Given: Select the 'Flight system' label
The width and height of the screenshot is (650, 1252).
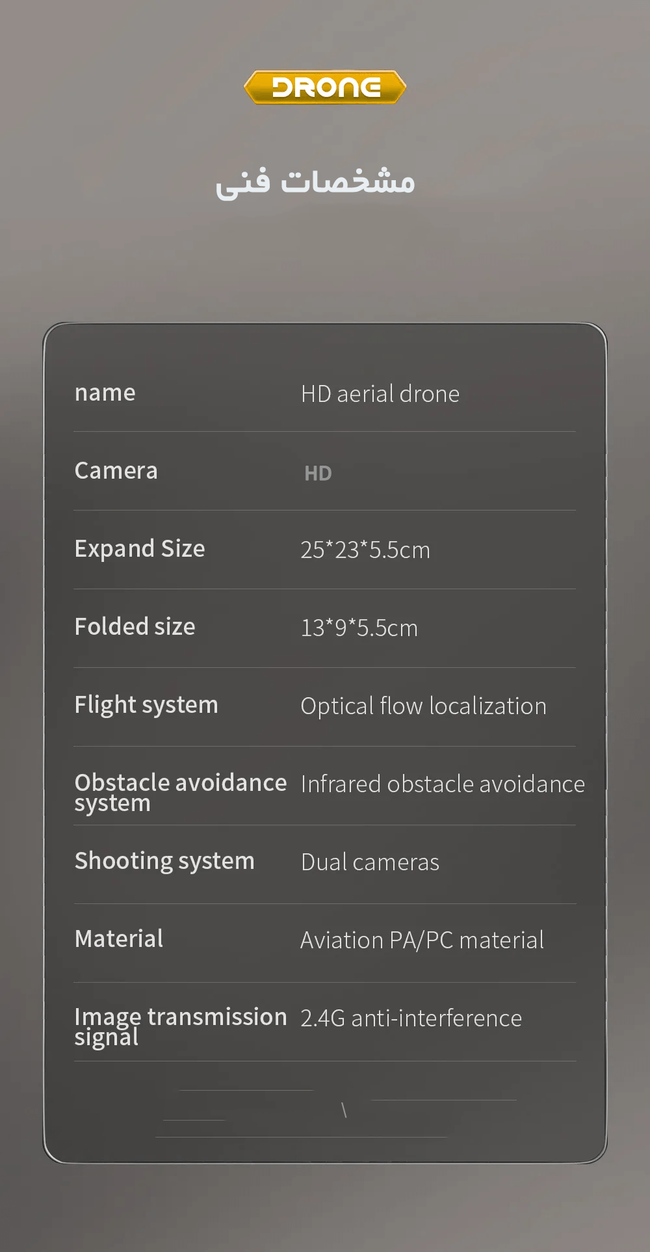Looking at the screenshot, I should [146, 706].
